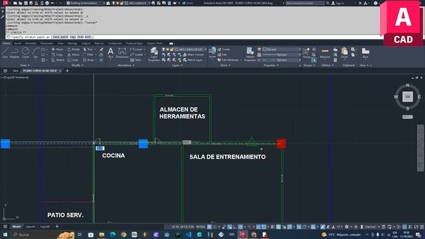Expand the Layers panel

[177, 65]
